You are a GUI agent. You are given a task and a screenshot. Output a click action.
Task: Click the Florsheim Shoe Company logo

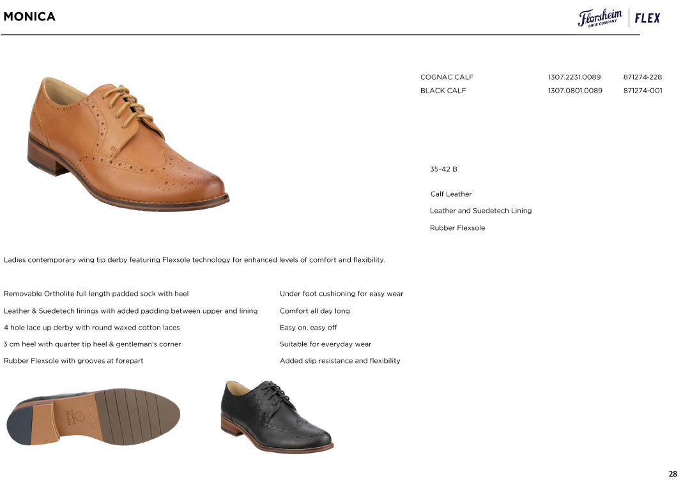[x=600, y=18]
